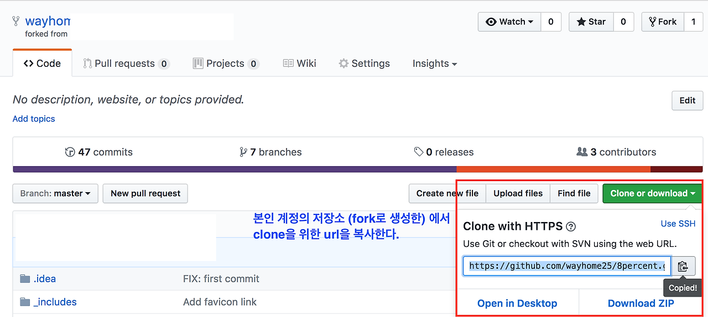Click the Edit description button

(688, 101)
